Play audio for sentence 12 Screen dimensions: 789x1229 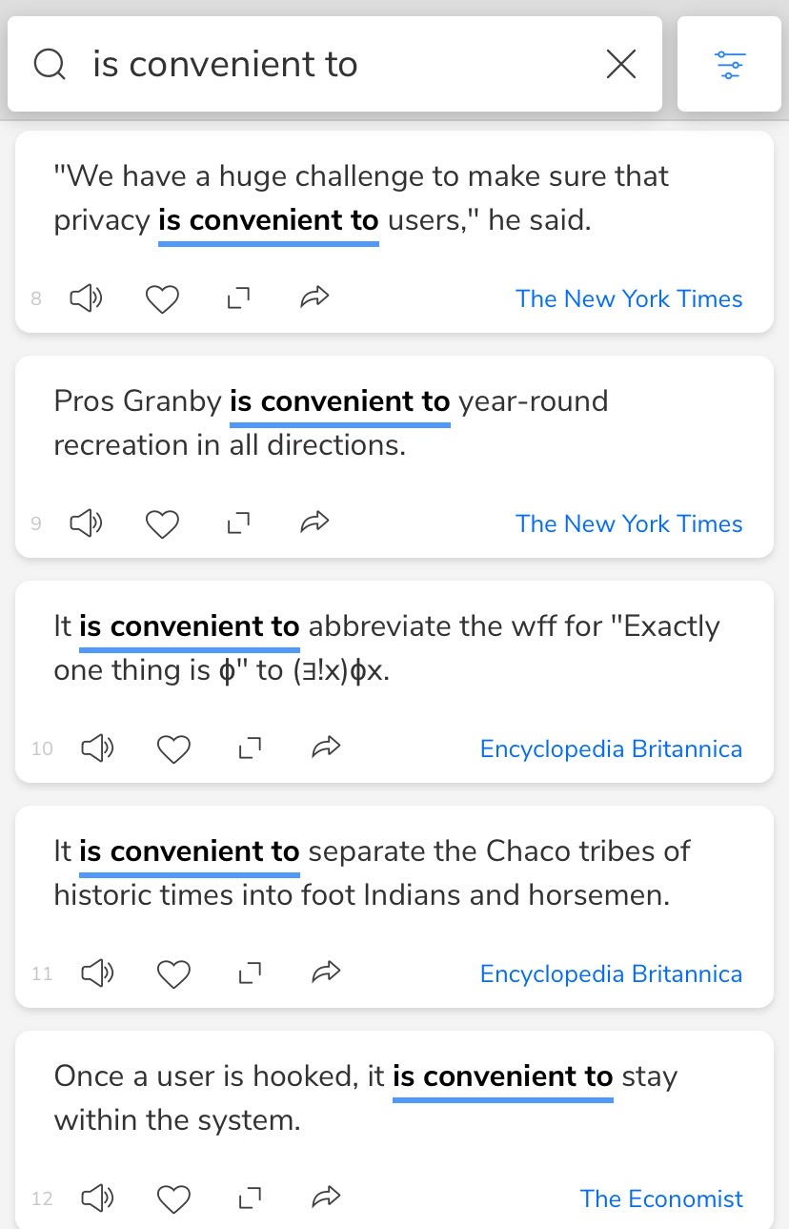click(x=97, y=1198)
